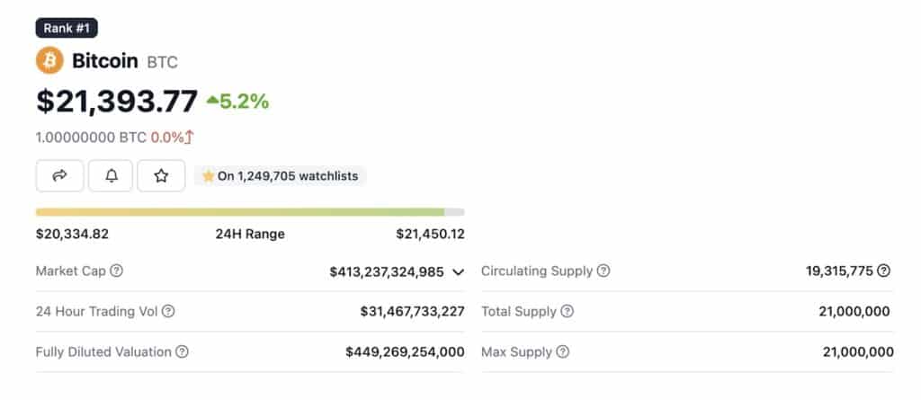Viewport: 921px width, 400px height.
Task: Click the Market Cap help icon
Action: pos(117,271)
